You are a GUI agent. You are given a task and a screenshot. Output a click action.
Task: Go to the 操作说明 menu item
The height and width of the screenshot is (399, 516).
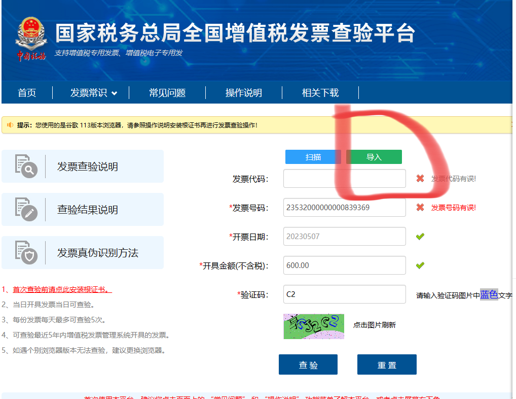244,93
